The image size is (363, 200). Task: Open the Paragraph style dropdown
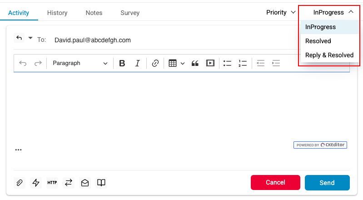[x=80, y=63]
